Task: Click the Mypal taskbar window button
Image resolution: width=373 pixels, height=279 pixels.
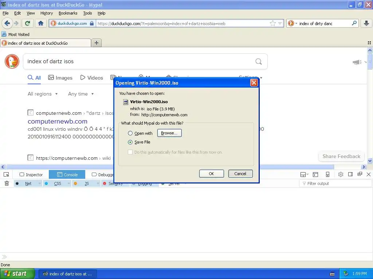Action: tap(68, 274)
